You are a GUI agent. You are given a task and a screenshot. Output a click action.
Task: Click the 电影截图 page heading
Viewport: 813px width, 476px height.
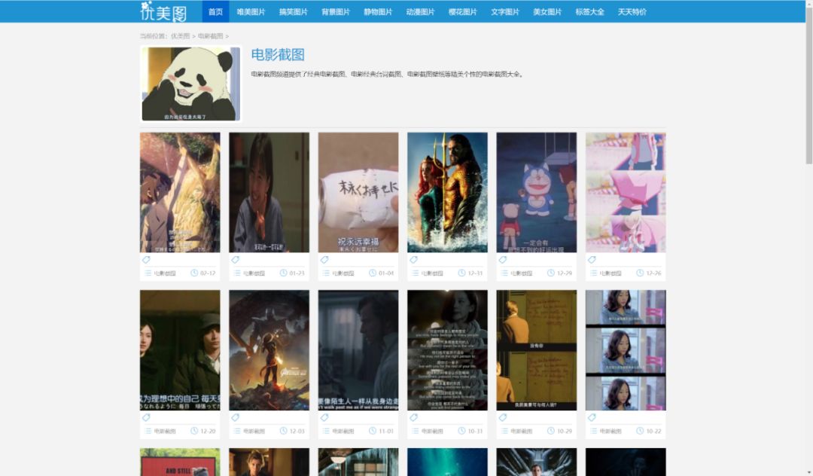(x=278, y=54)
